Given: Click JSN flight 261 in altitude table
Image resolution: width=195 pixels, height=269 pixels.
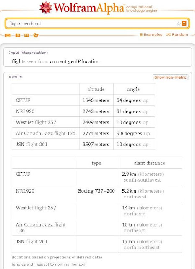Looking at the screenshot, I should 31,144.
